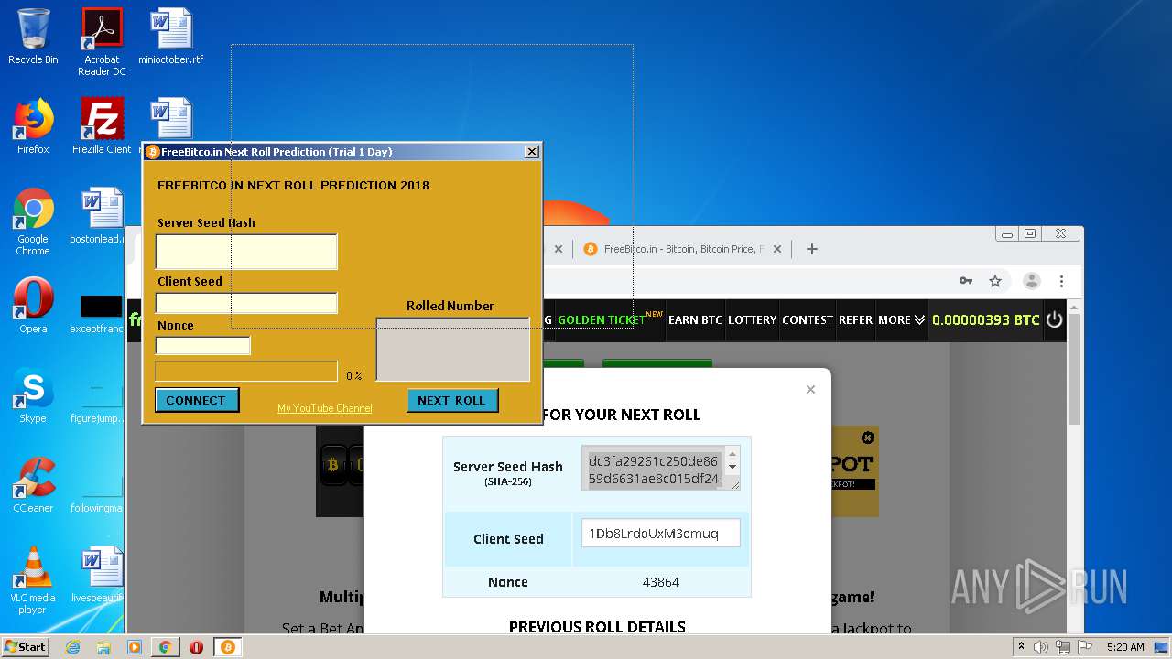1172x659 pixels.
Task: Open the REFER page
Action: tap(855, 319)
